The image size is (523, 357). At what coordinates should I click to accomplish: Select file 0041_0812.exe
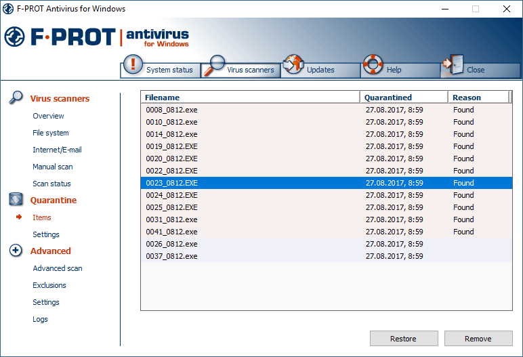(327, 232)
